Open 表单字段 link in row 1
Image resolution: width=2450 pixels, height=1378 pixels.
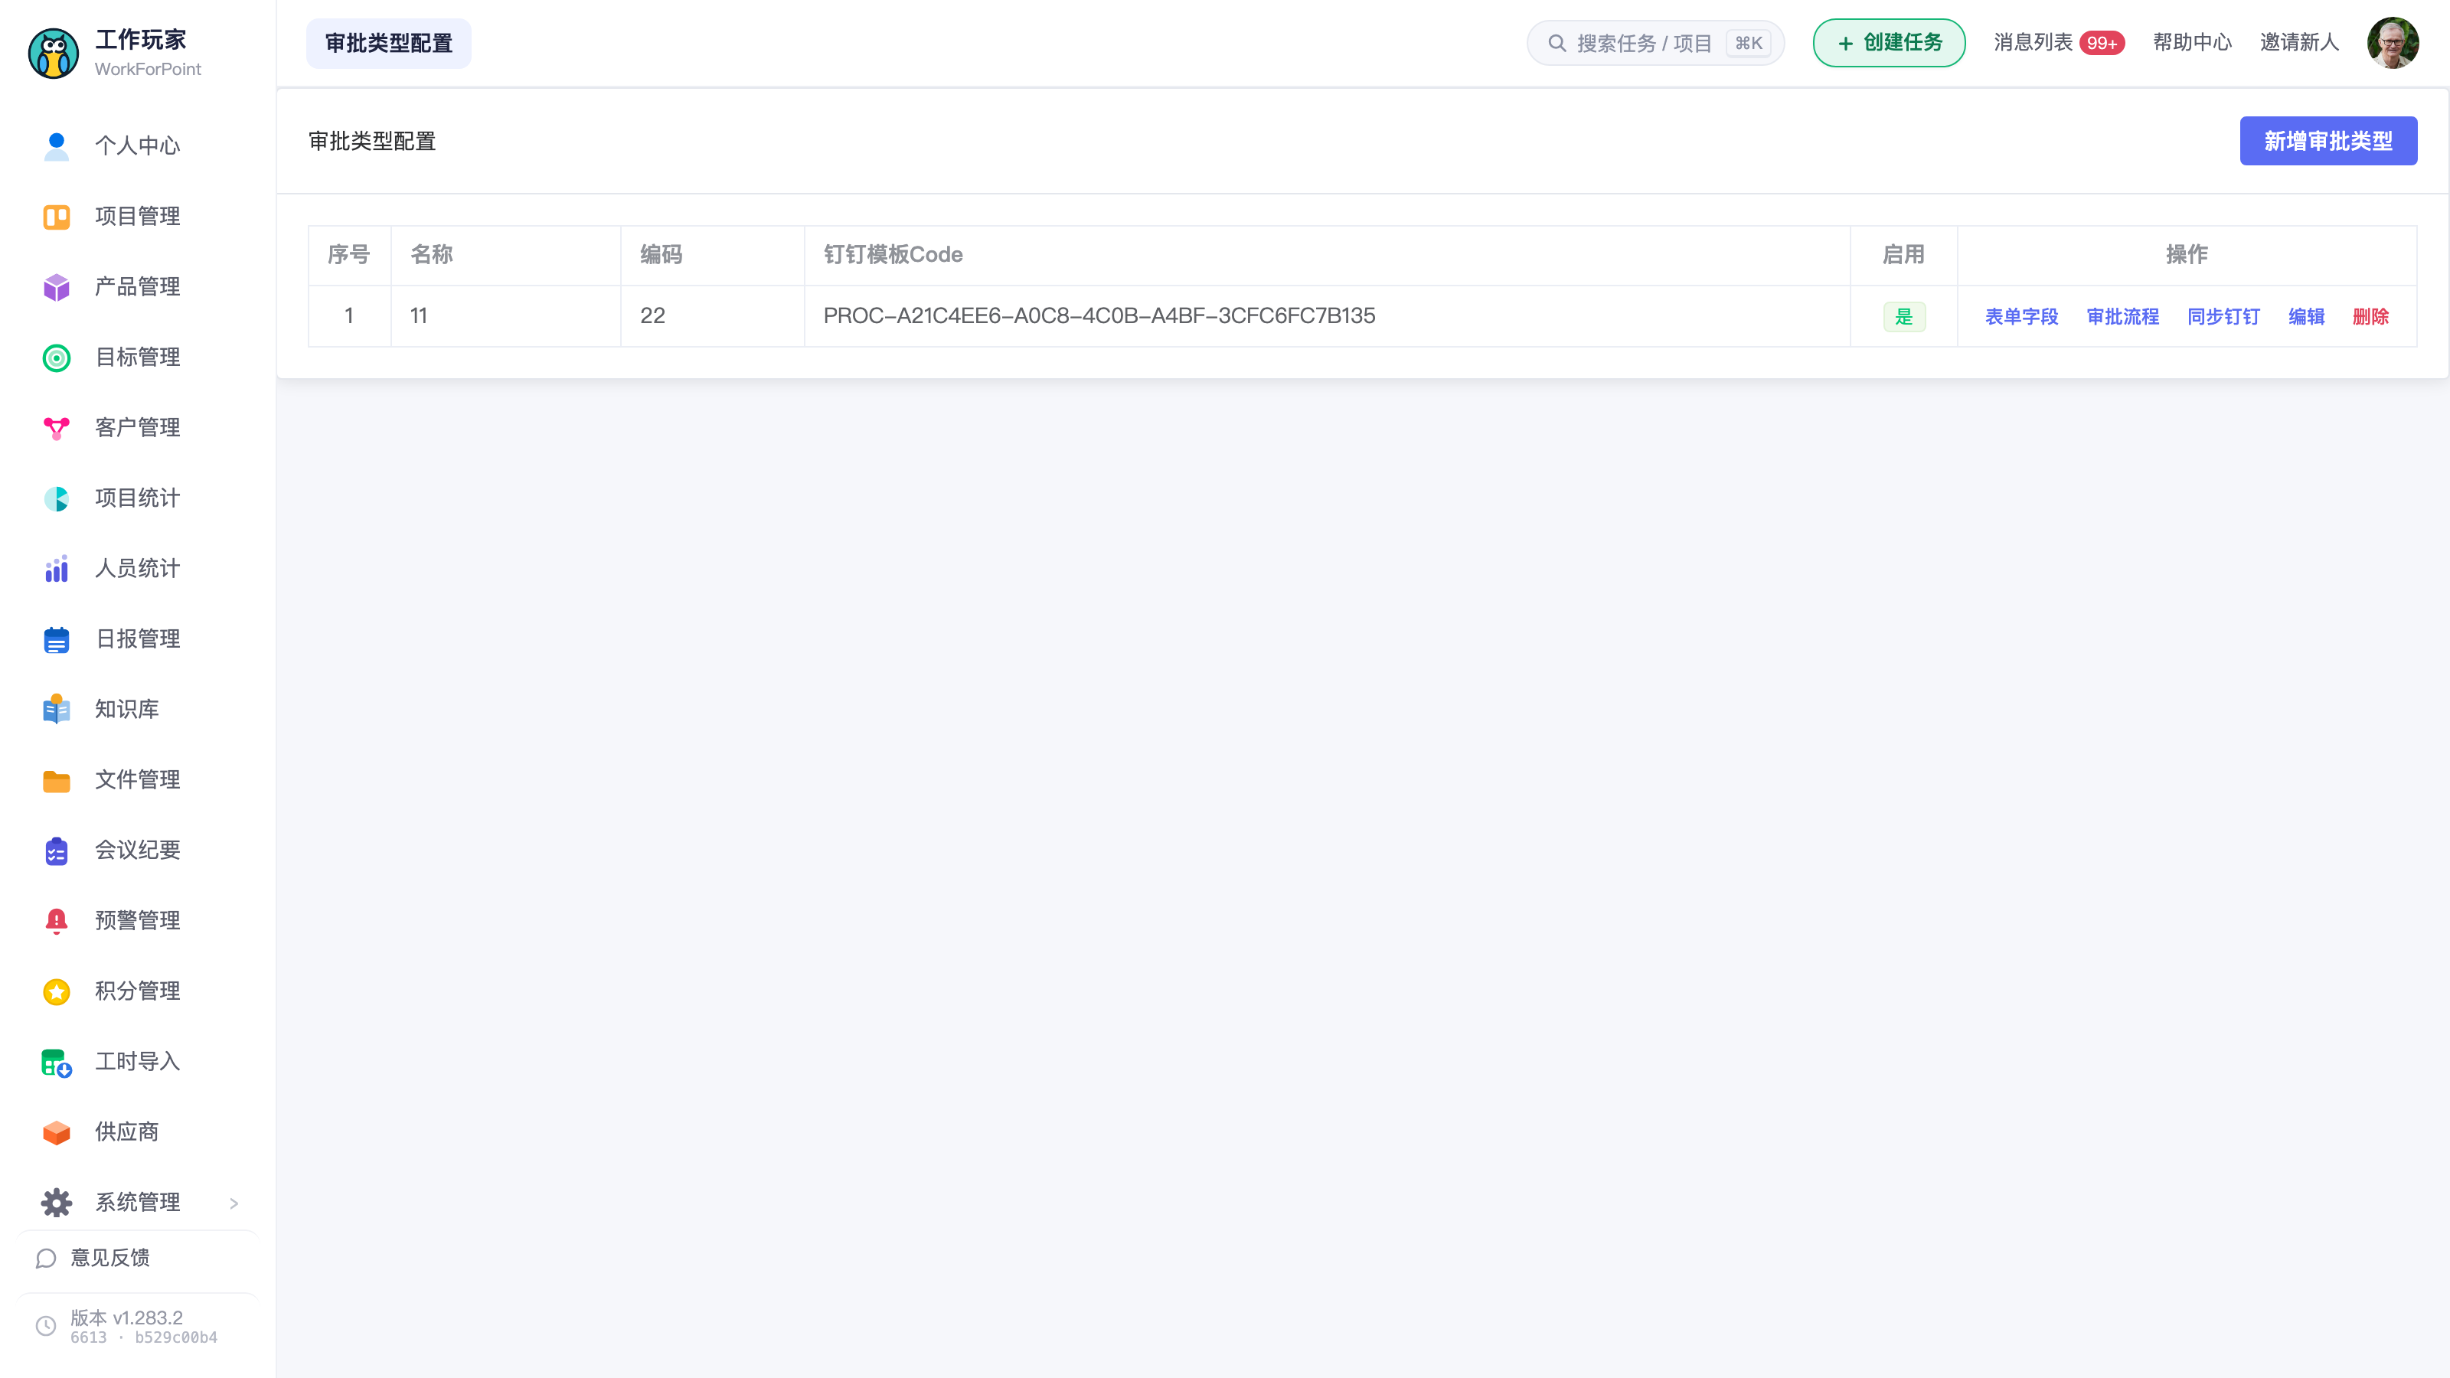point(2021,317)
